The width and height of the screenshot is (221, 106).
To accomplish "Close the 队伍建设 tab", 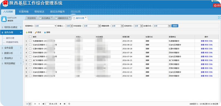I will coord(52,17).
